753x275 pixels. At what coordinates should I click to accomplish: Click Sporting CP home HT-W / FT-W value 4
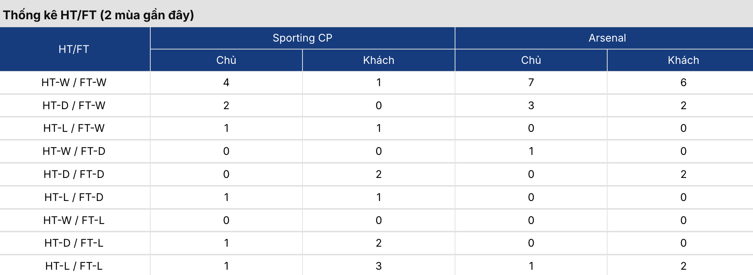(226, 83)
